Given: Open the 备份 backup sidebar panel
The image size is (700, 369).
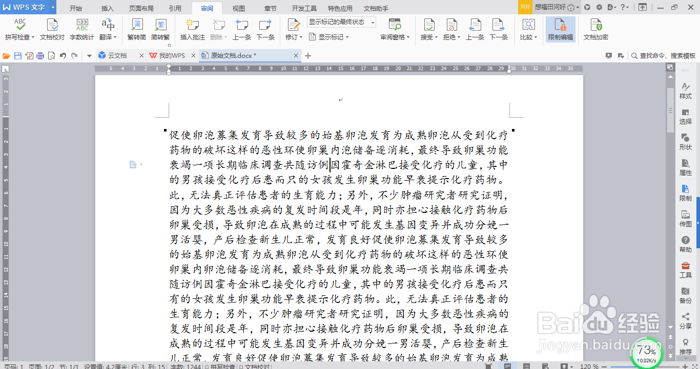Looking at the screenshot, I should pyautogui.click(x=685, y=296).
